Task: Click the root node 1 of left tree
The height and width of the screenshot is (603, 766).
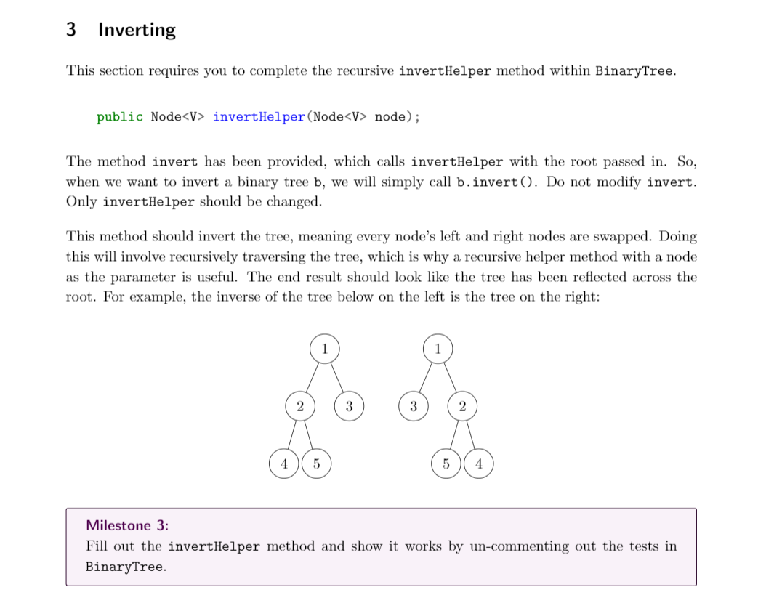Action: tap(324, 349)
